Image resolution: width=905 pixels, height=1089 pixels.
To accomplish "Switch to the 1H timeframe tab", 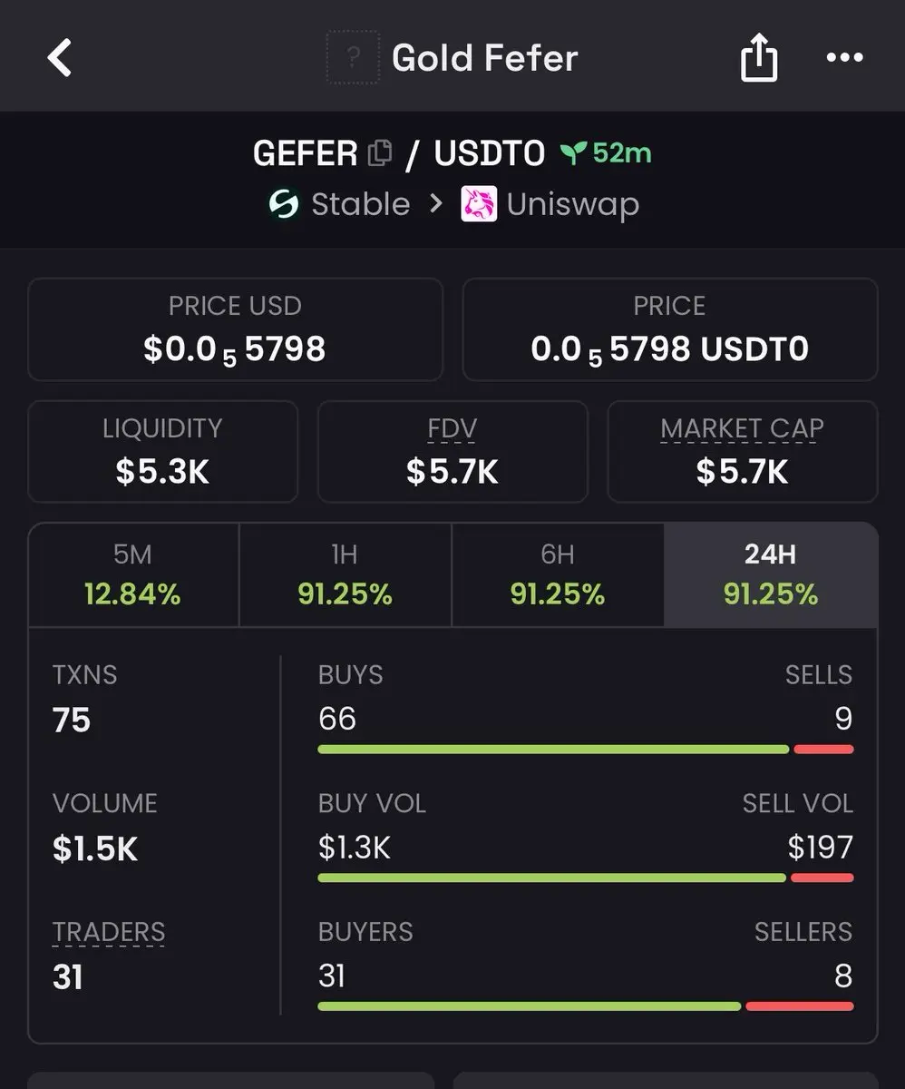I will click(x=345, y=575).
